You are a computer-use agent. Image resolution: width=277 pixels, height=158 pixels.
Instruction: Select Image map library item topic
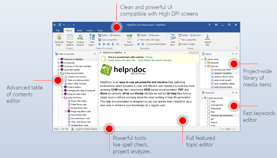click(x=81, y=111)
